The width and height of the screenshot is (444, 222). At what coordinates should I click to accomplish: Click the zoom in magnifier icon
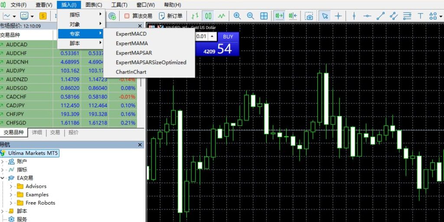click(x=237, y=16)
